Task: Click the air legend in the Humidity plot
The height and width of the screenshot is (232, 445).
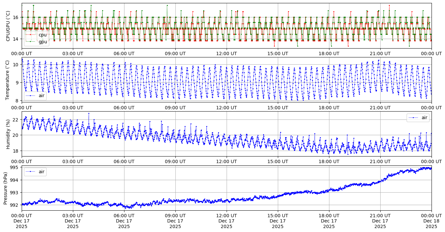Action: tap(421, 118)
